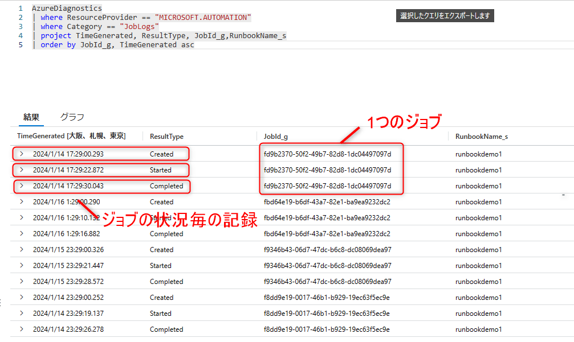
Task: Expand the 17:29:00.293 Created row
Action: tap(22, 154)
